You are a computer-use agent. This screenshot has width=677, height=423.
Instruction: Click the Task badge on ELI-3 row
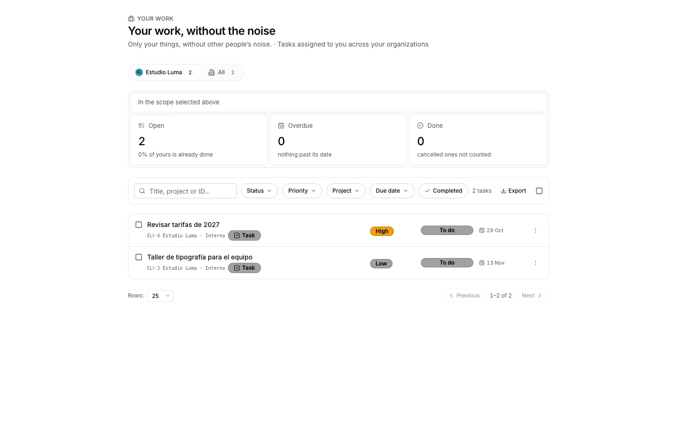click(x=244, y=268)
